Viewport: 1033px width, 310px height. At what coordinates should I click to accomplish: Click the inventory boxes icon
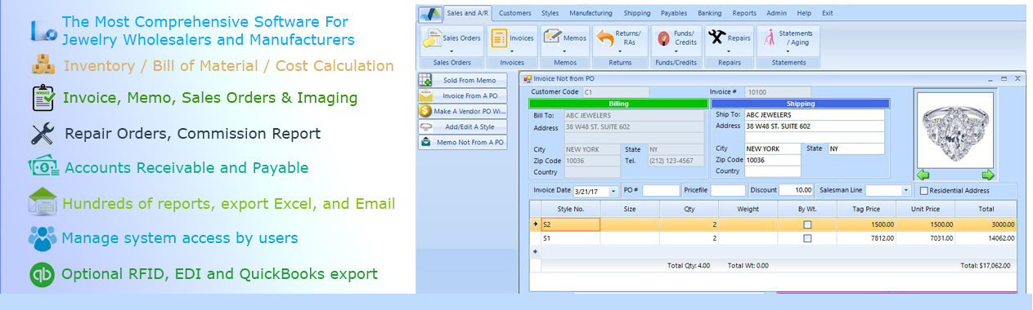43,64
